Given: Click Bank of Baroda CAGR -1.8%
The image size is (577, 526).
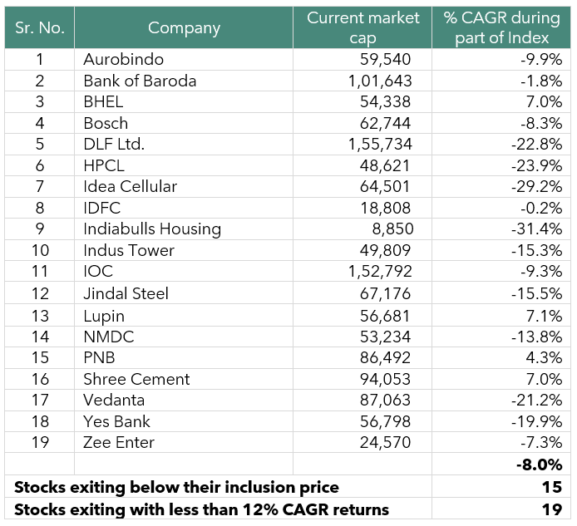Looking at the screenshot, I should click(x=541, y=81).
